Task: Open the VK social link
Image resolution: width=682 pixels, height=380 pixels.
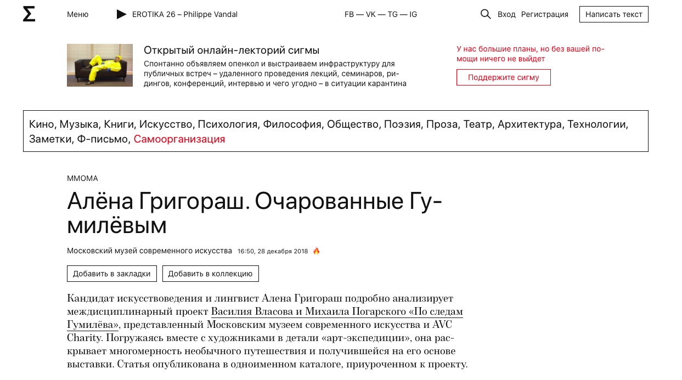Action: (370, 14)
